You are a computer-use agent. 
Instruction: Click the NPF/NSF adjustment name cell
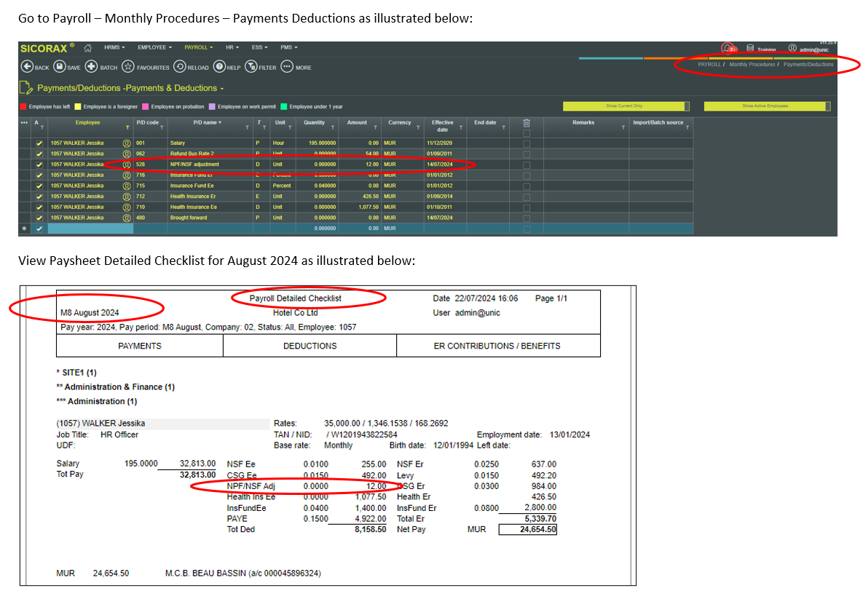click(194, 164)
